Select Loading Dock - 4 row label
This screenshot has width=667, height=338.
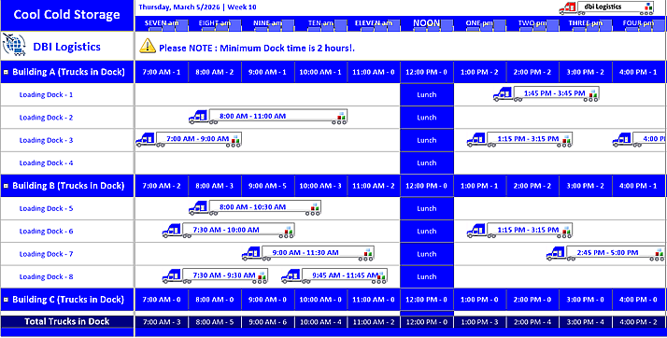coord(46,162)
